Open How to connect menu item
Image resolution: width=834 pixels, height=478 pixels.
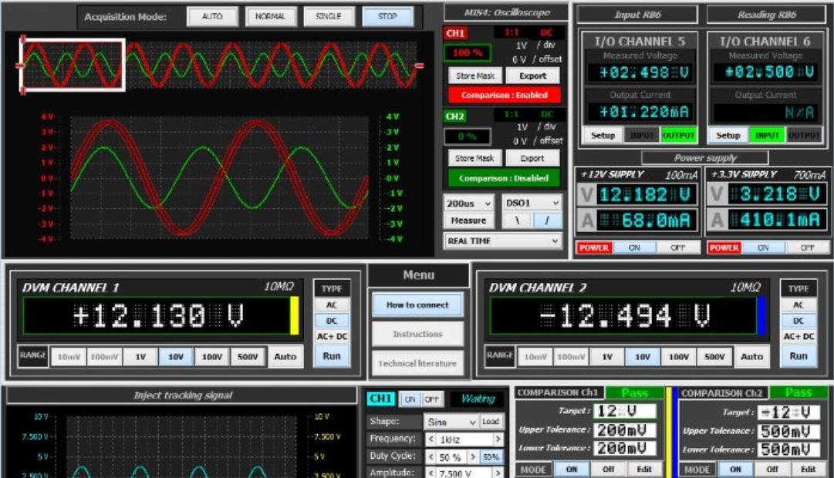(x=417, y=305)
